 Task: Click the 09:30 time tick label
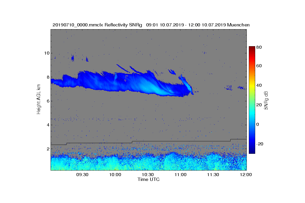coord(82,175)
